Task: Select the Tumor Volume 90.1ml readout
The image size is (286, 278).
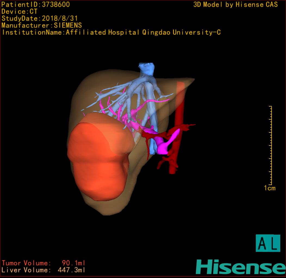Action: [x=43, y=263]
